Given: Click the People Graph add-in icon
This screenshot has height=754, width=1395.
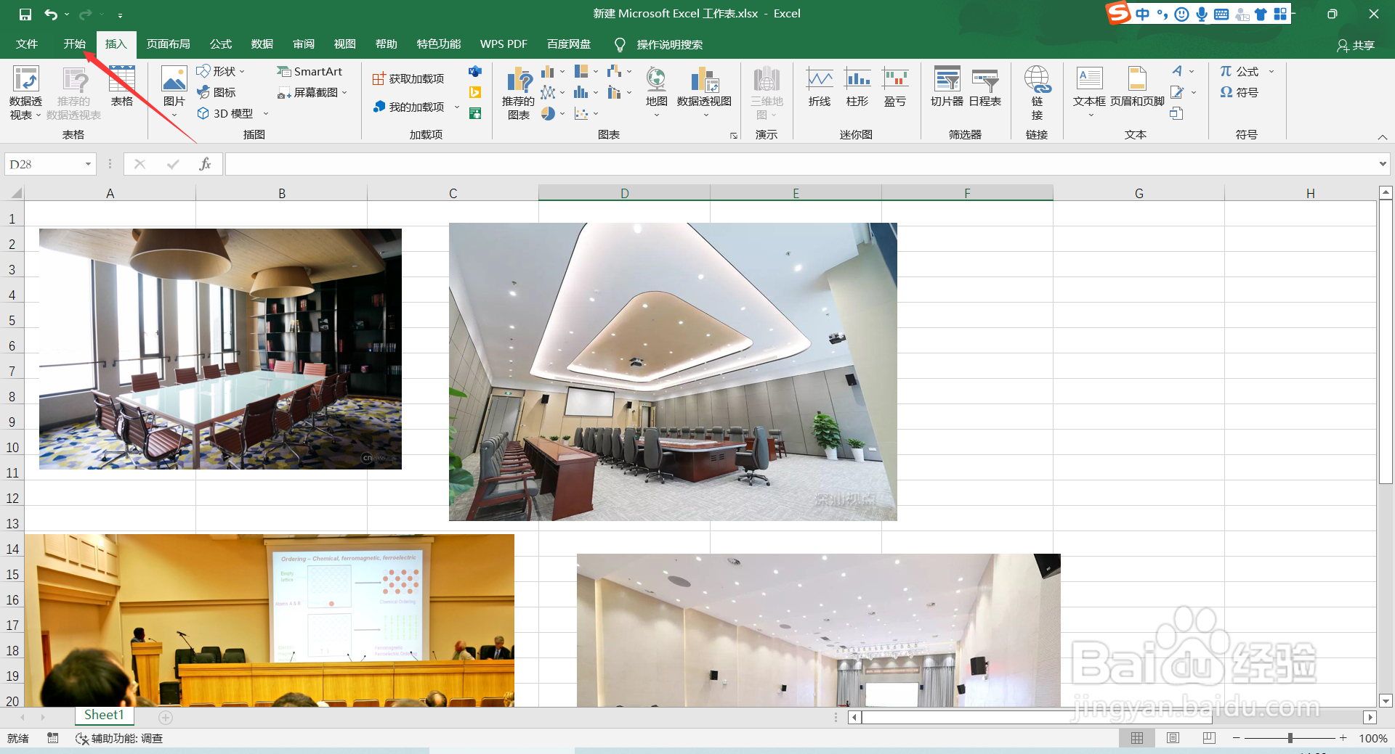Looking at the screenshot, I should (x=475, y=113).
